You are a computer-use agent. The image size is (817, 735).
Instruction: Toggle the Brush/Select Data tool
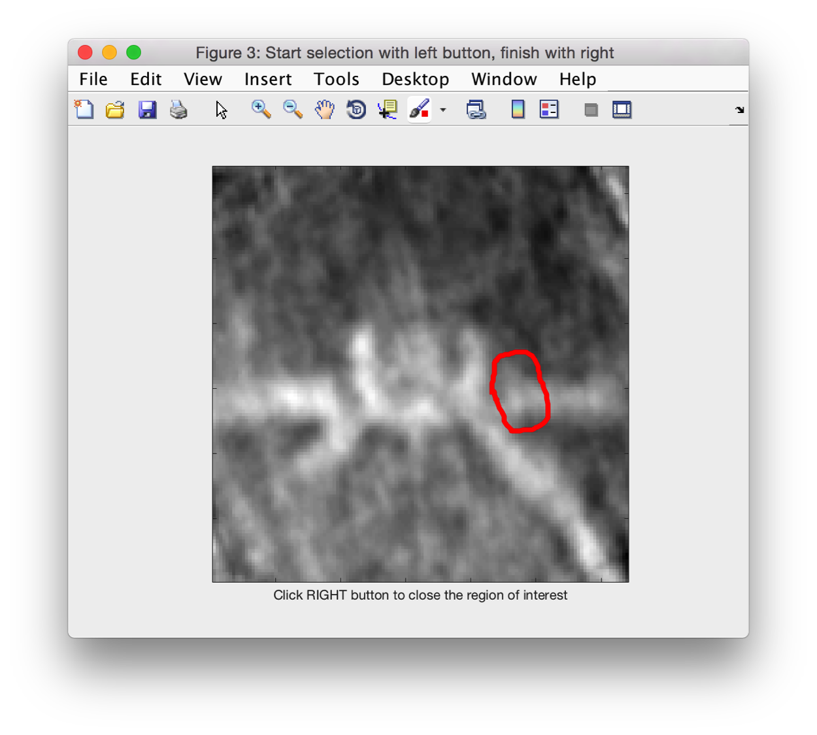tap(419, 109)
